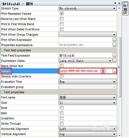Enable Print In First Whole Band checkbox
This screenshot has width=129, height=138.
(62, 24)
